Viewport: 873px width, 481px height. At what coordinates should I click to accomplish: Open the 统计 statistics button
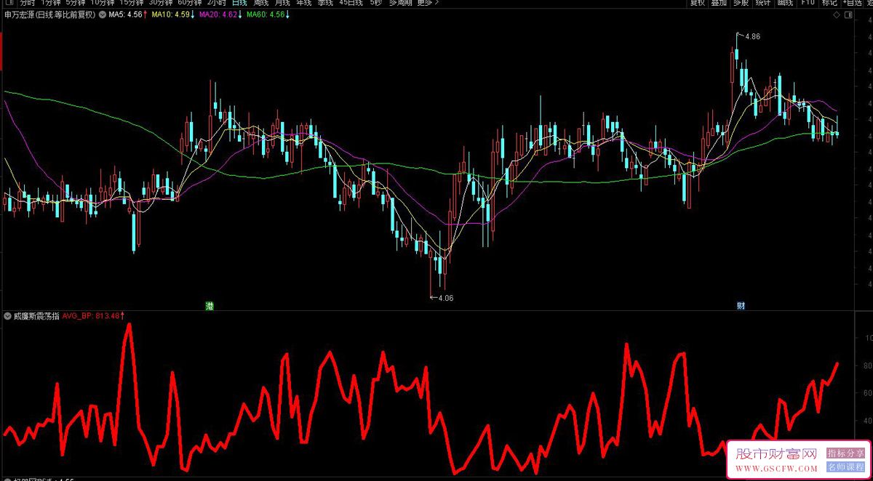(762, 3)
